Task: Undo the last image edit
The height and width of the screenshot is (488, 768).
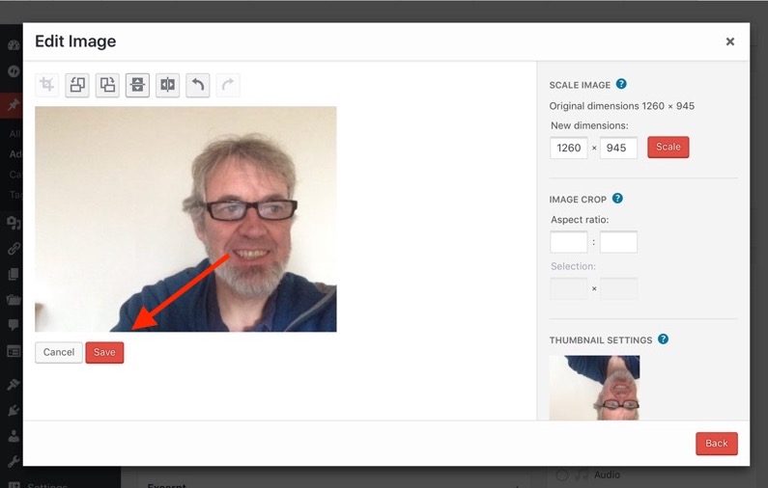Action: pyautogui.click(x=198, y=85)
